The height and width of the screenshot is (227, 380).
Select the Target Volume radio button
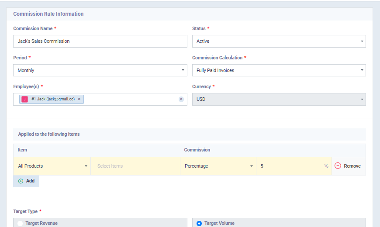[199, 223]
